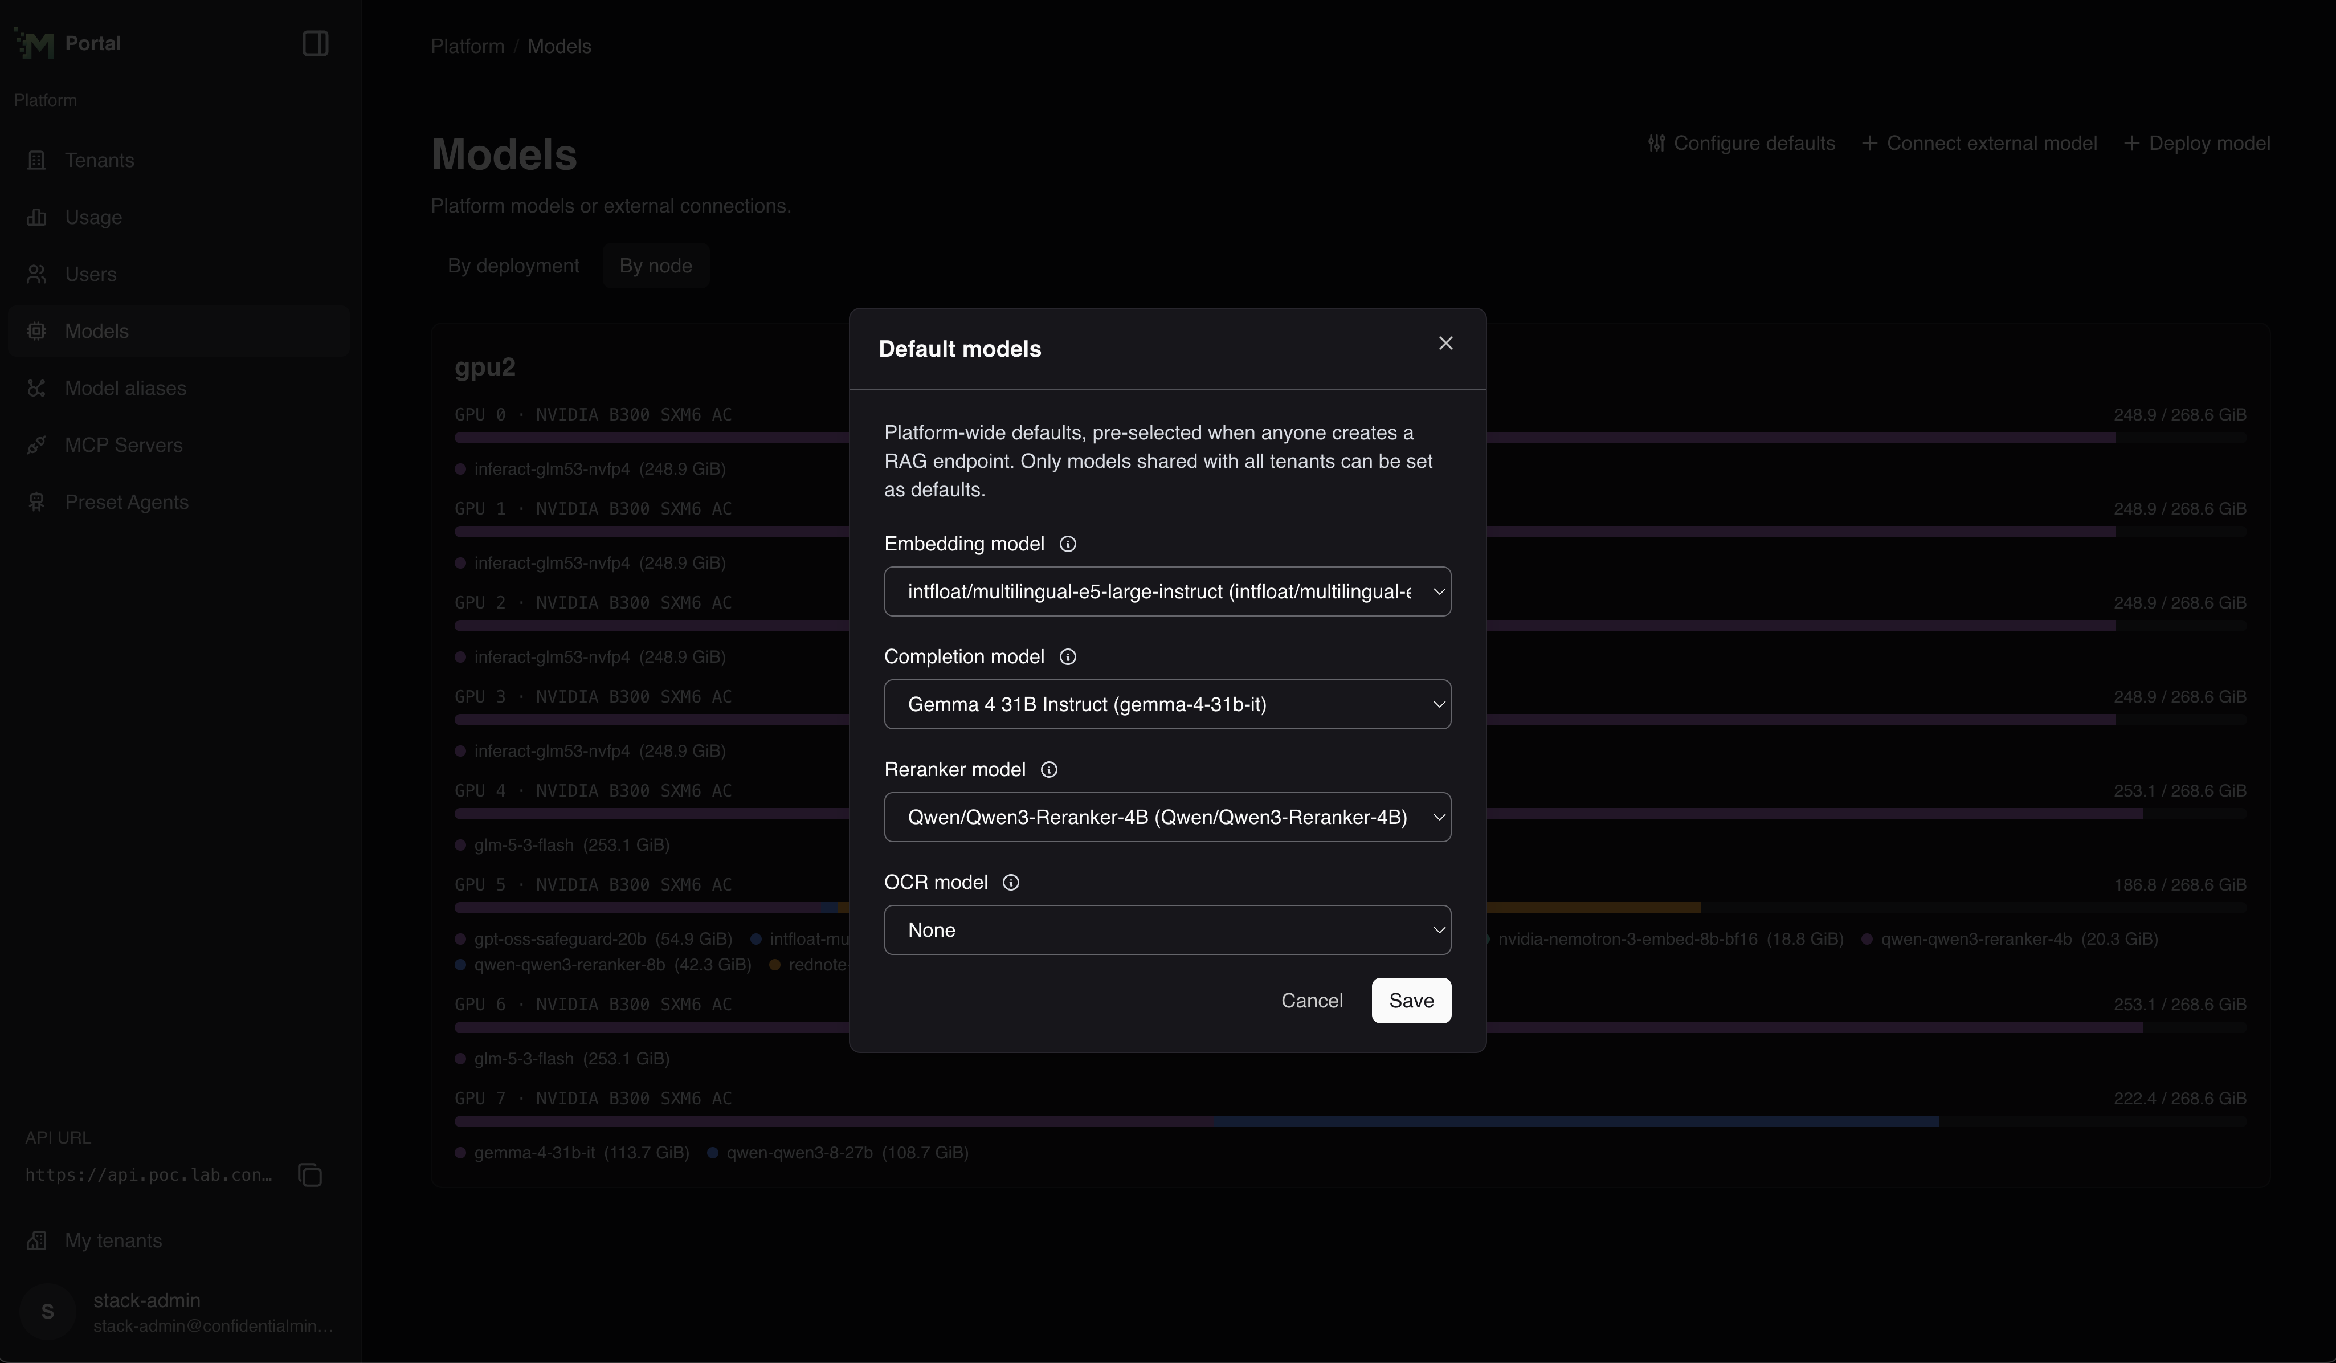Open Models in the sidebar
Viewport: 2336px width, 1363px height.
click(178, 331)
